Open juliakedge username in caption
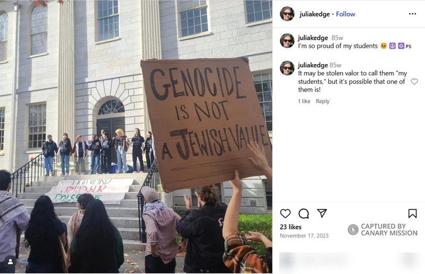This screenshot has height=274, width=425. click(313, 38)
